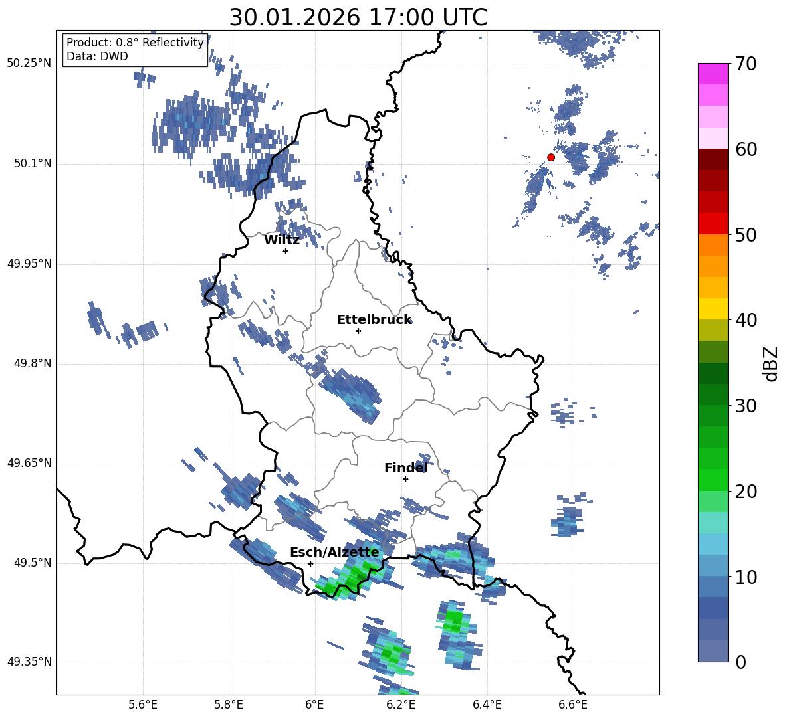This screenshot has height=718, width=787.
Task: Click the cross marker below Ettelbruck
Action: [x=358, y=331]
